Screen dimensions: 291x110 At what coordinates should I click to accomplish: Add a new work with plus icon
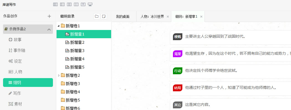[x=49, y=16]
